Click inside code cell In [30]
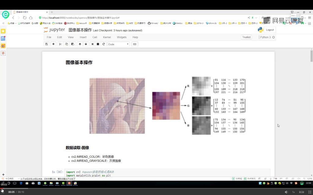Image resolution: width=313 pixels, height=195 pixels. coord(167,173)
